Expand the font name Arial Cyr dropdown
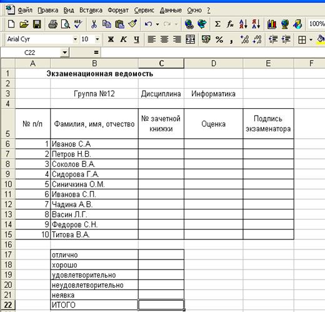 coord(75,39)
